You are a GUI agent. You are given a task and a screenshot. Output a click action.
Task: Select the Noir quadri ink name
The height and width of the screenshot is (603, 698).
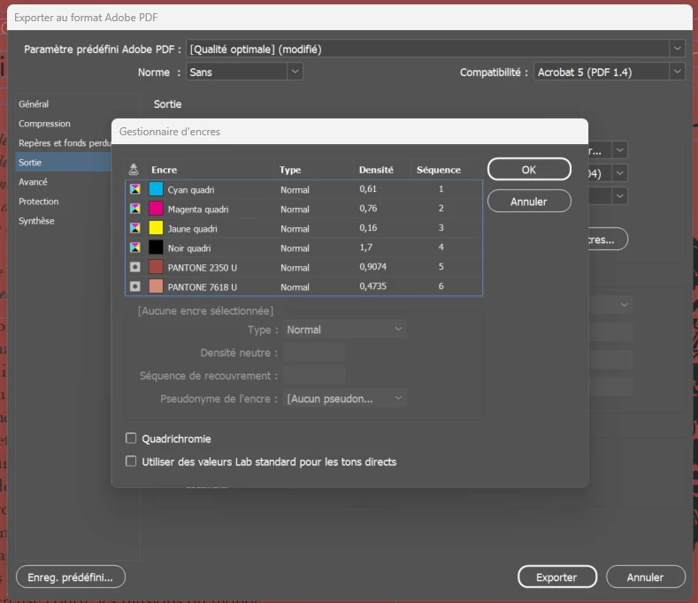[x=189, y=248]
